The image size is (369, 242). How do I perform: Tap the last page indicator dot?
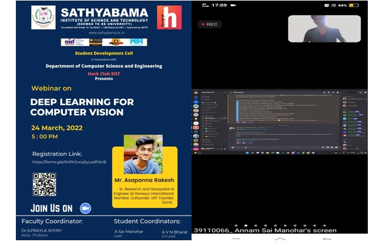click(324, 226)
